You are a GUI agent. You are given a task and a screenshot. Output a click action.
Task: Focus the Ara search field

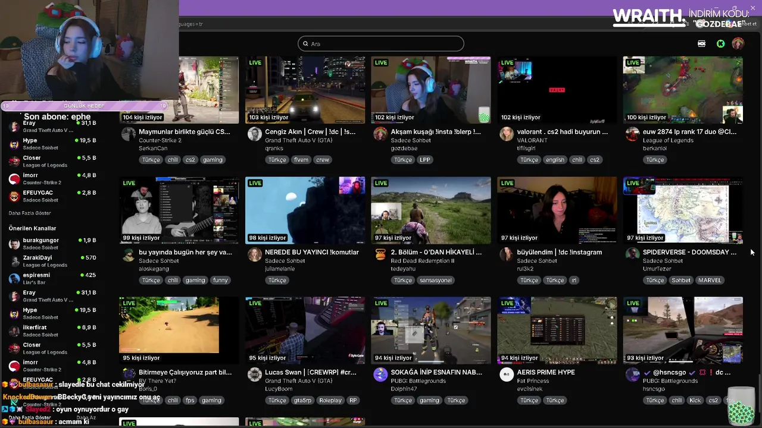tap(381, 43)
